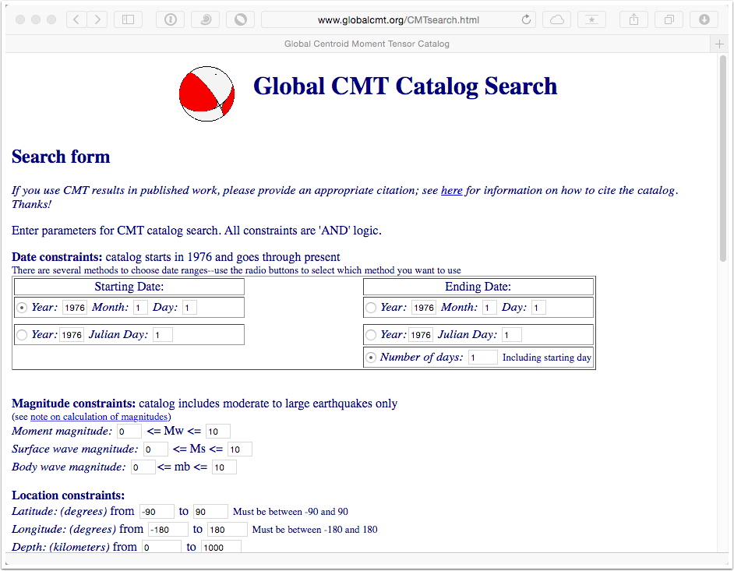Click the www.globalcmt.org address bar

click(398, 19)
